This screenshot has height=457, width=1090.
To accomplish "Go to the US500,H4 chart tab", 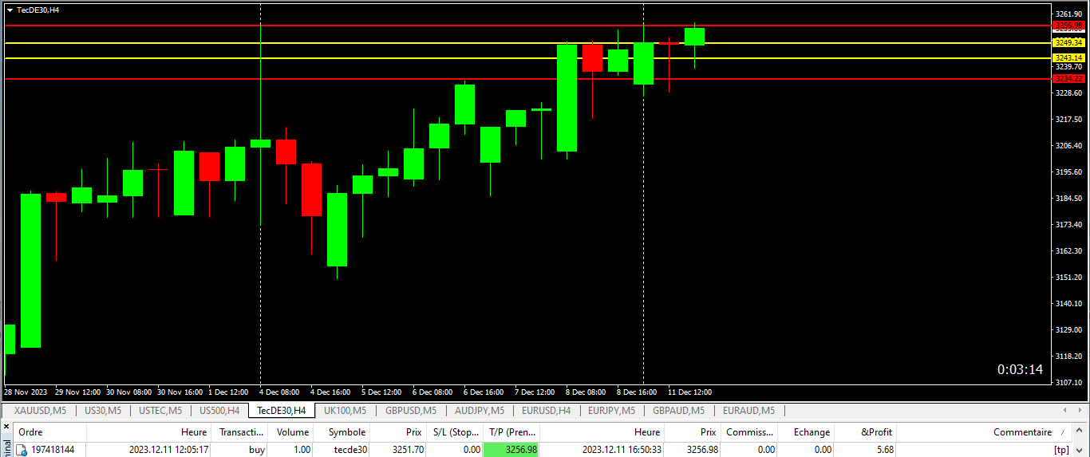I will 219,411.
